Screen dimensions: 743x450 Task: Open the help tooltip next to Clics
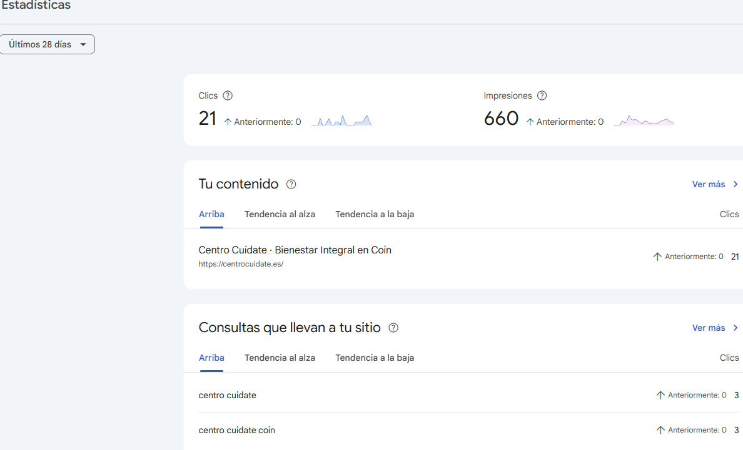228,95
